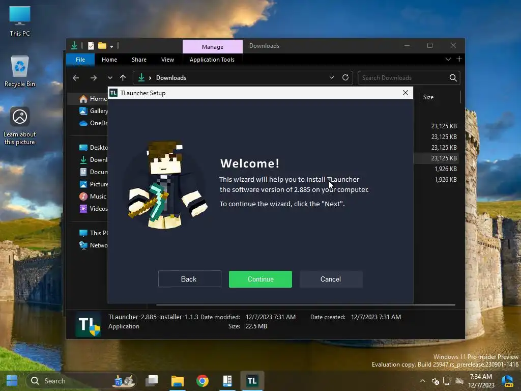This screenshot has height=391, width=521.
Task: Expand recent locations dropdown arrow
Action: point(110,78)
